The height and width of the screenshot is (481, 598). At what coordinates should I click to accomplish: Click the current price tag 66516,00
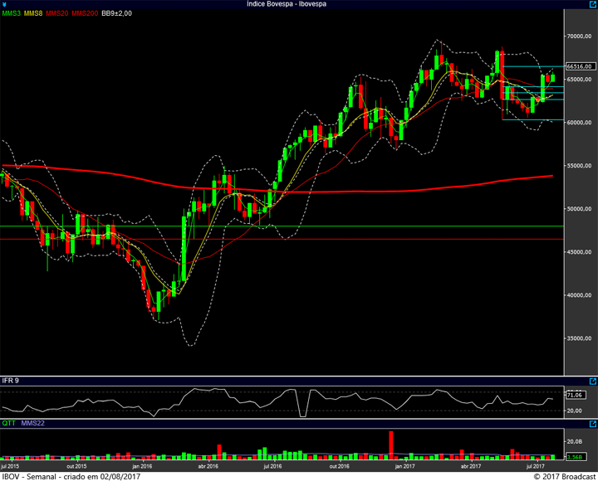click(579, 66)
